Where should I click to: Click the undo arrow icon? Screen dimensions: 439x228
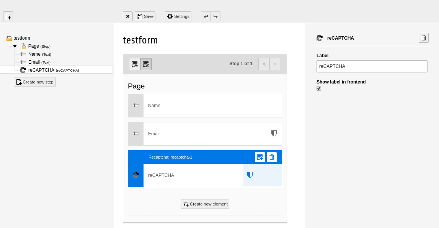206,16
